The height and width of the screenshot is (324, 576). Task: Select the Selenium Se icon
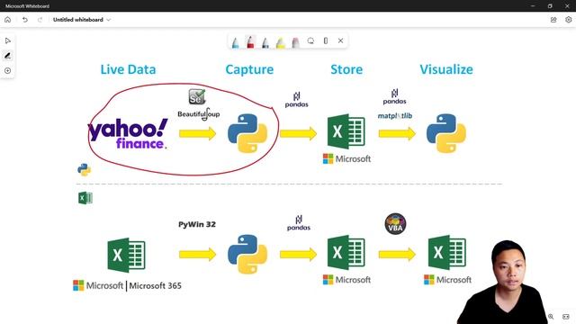click(x=197, y=97)
